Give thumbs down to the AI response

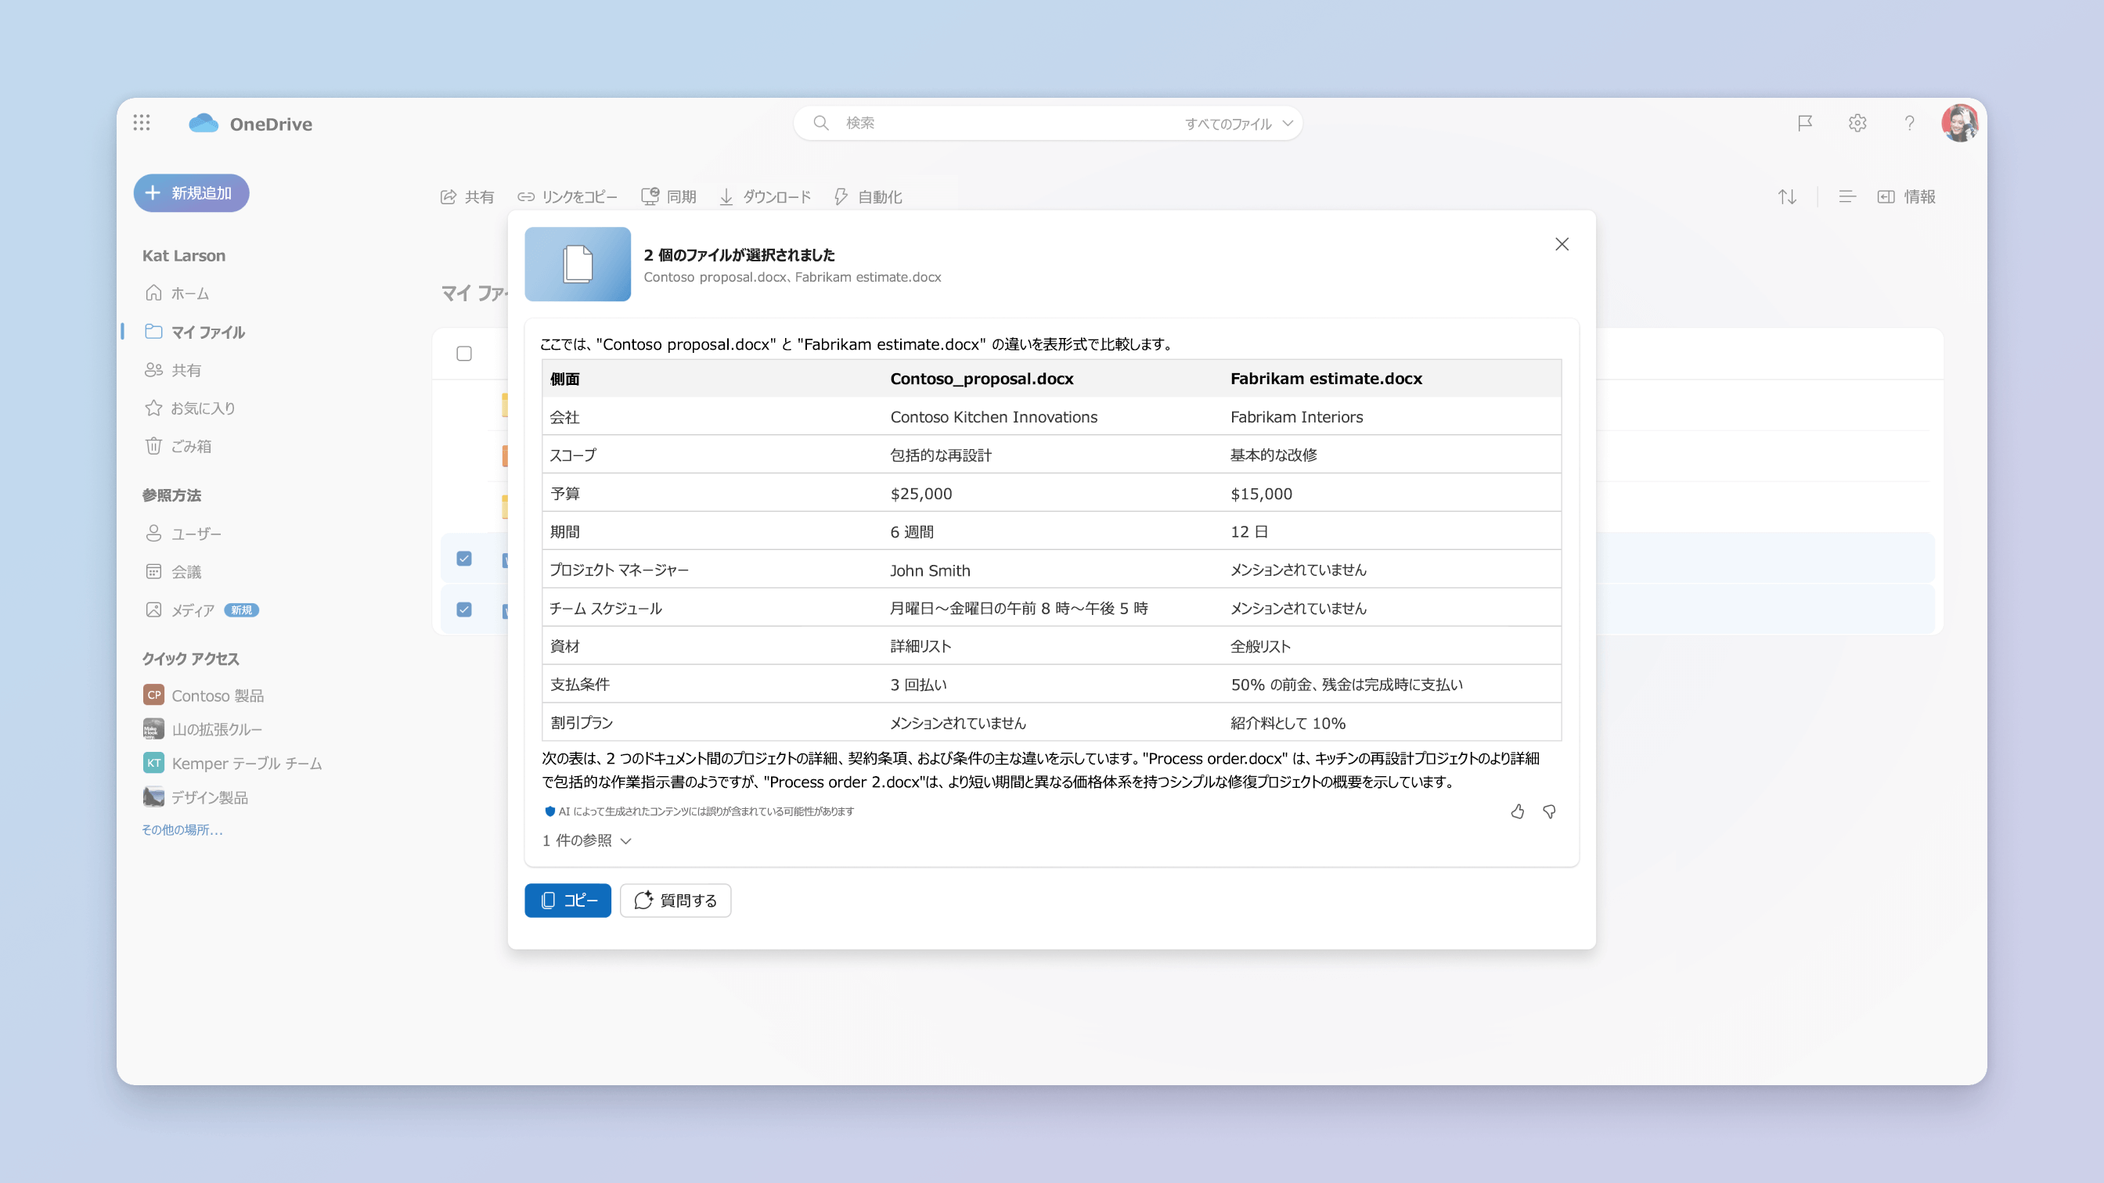1549,811
